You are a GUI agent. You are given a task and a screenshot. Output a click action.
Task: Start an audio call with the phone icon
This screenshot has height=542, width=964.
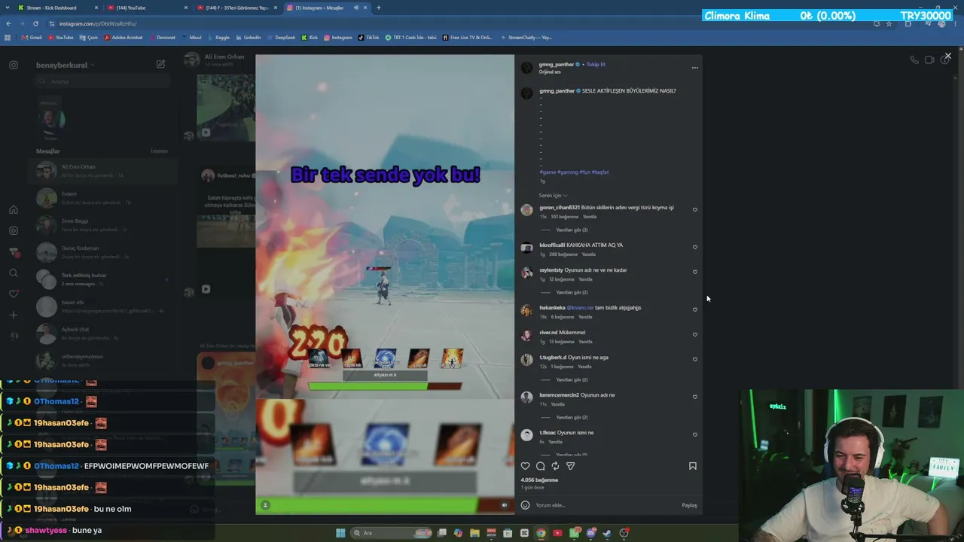(x=914, y=59)
